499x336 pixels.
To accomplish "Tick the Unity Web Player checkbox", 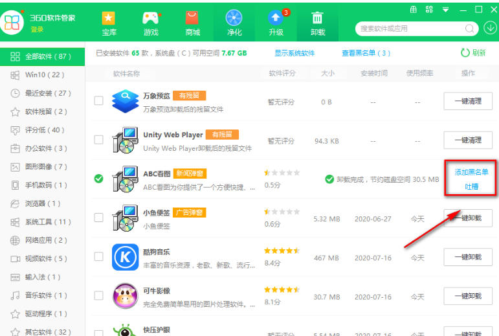I will click(x=98, y=139).
